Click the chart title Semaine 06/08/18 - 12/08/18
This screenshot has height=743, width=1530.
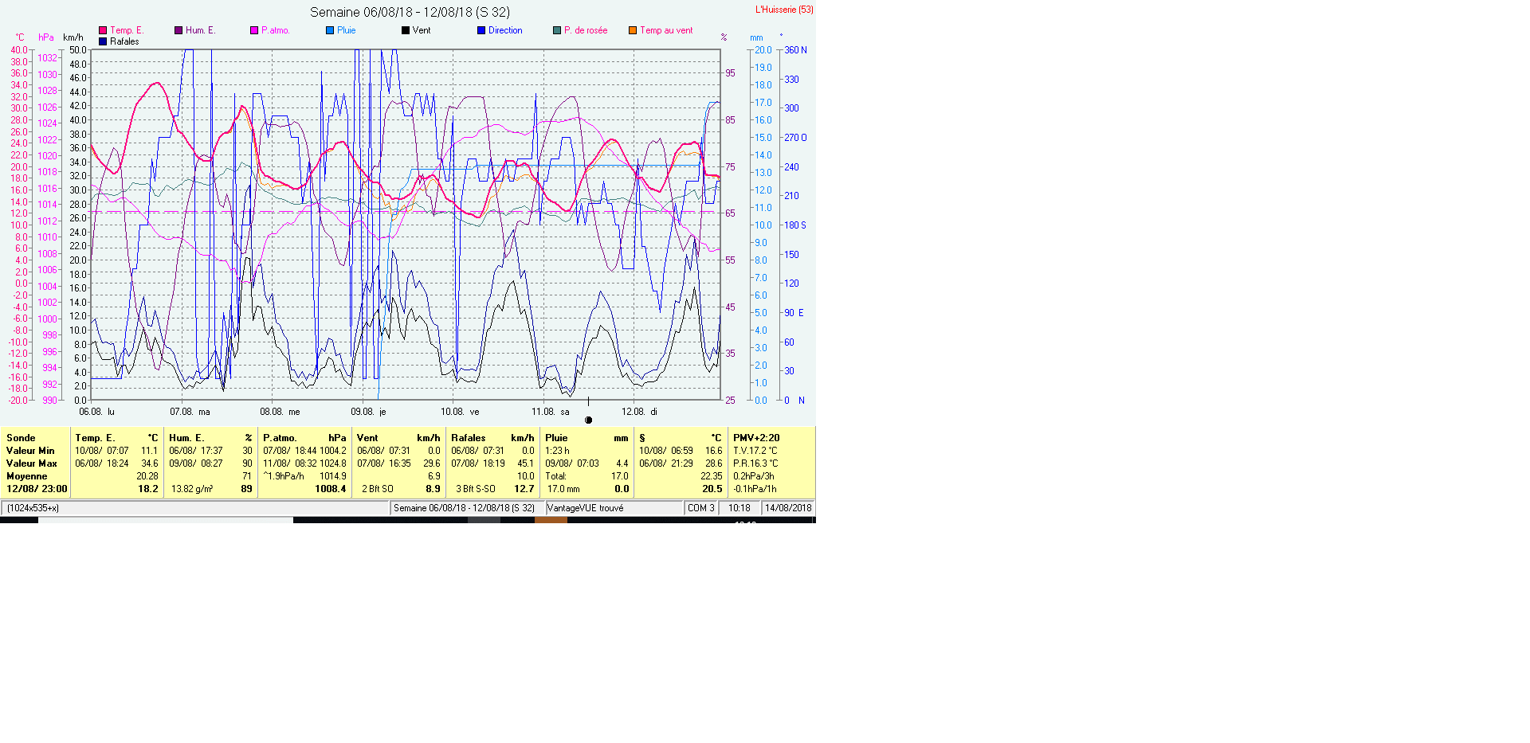point(410,12)
